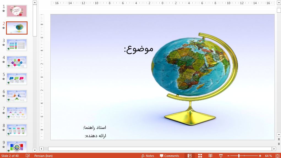Zoom out using the minus icon
281x158 pixels.
[x=228, y=156]
